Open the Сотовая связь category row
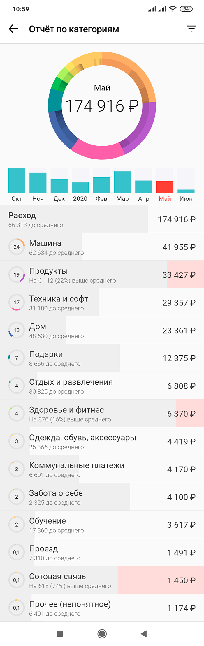 click(102, 580)
